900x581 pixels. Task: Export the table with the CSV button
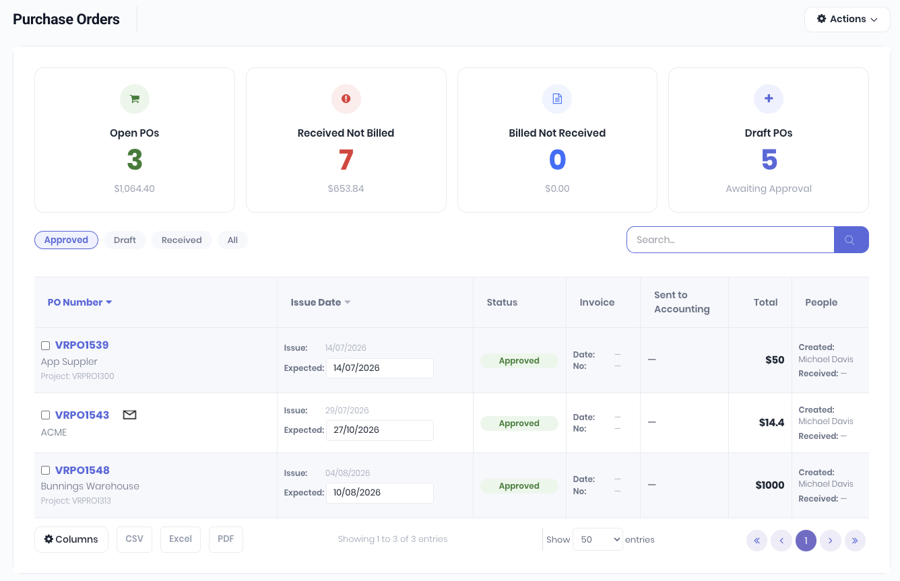click(135, 539)
